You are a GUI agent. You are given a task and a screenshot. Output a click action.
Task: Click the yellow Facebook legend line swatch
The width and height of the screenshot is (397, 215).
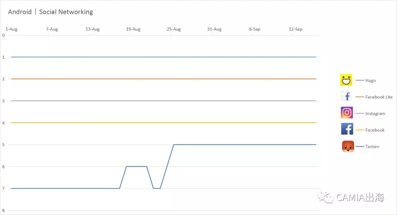coord(360,130)
